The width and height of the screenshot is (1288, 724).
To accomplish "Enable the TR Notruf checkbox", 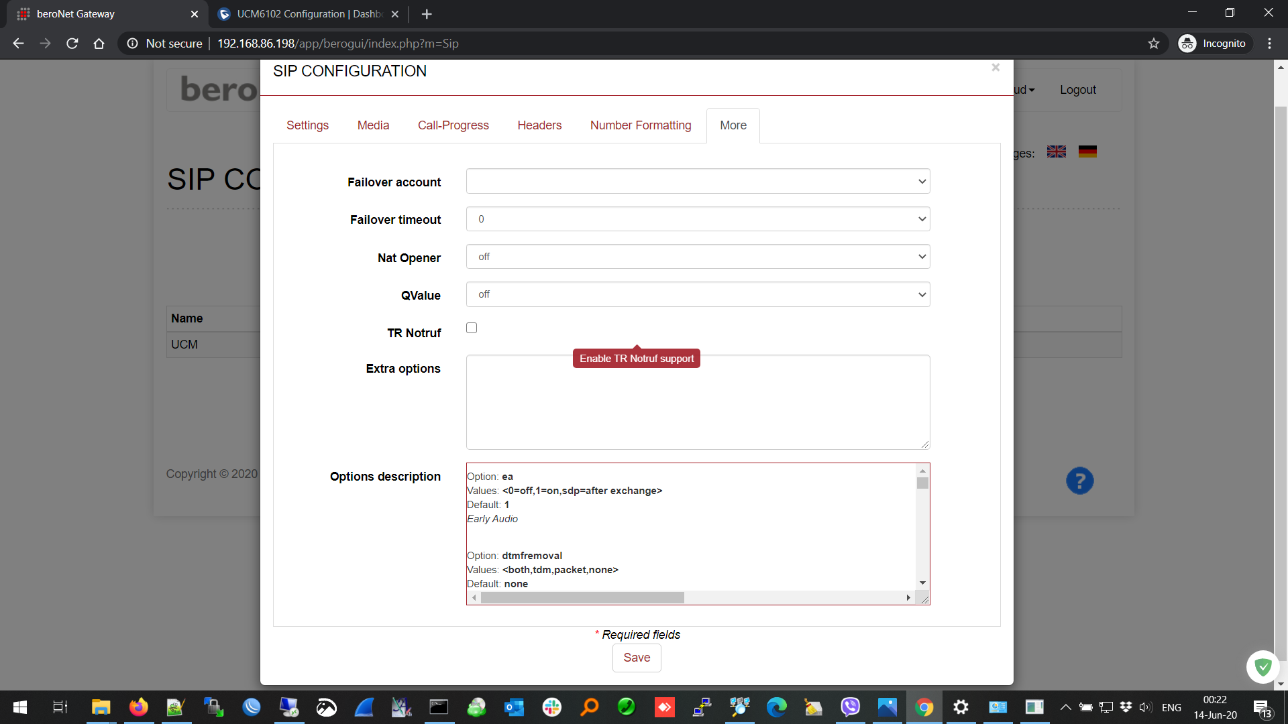I will pos(472,328).
